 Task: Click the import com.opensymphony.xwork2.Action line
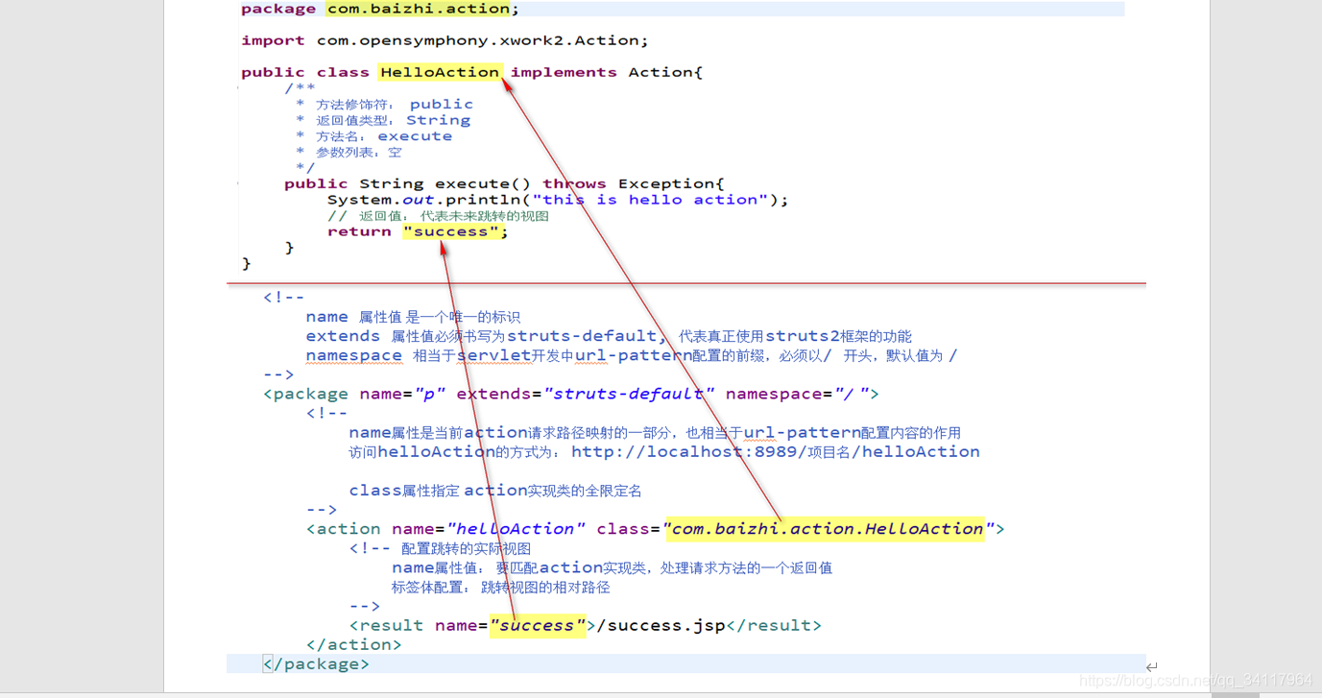[445, 40]
